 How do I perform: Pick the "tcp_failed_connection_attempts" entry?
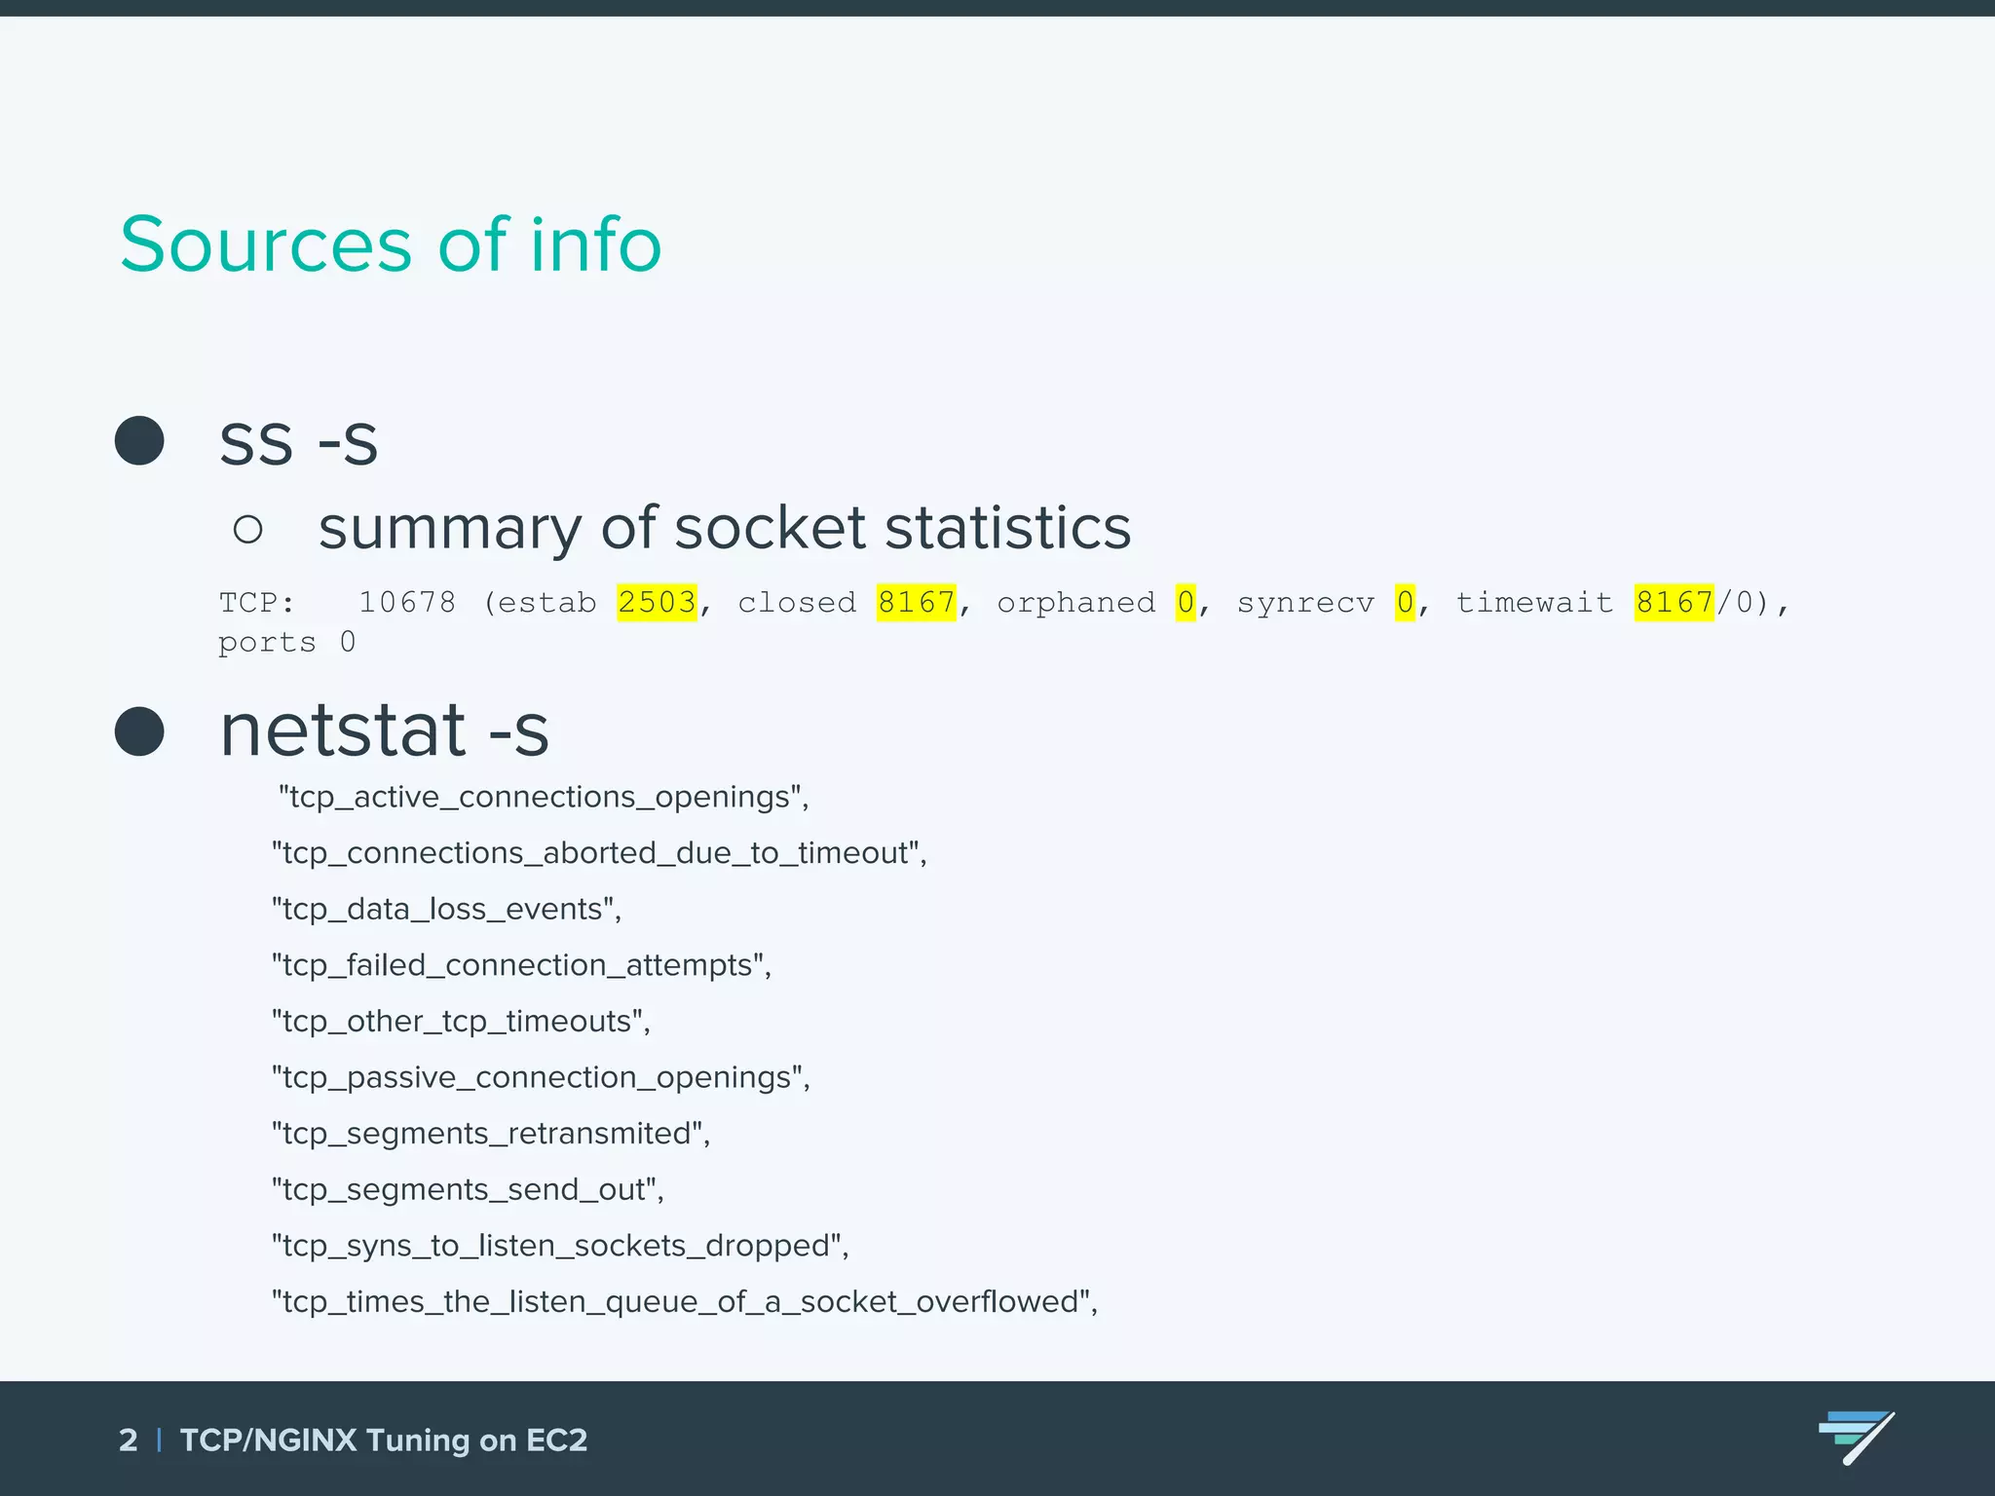(521, 965)
